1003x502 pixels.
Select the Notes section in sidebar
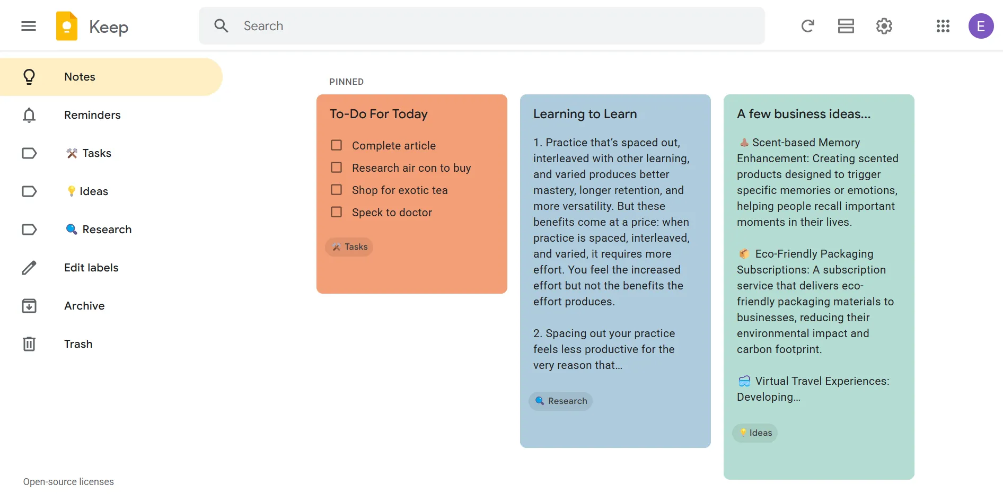point(79,76)
